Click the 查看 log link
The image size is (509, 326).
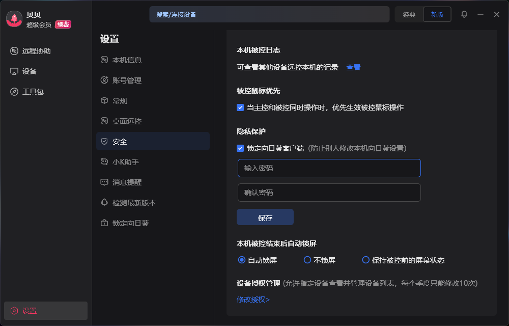pyautogui.click(x=353, y=67)
